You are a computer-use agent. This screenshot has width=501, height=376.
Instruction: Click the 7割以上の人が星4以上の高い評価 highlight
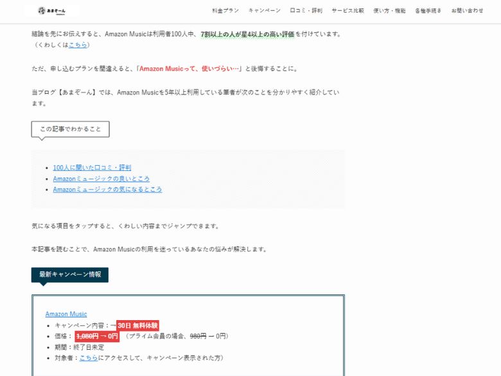tap(247, 34)
